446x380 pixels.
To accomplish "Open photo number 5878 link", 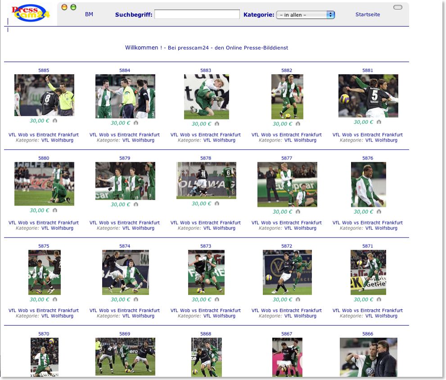I will coord(206,158).
